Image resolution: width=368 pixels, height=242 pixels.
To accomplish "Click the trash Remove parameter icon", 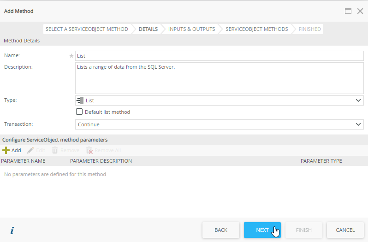I will click(x=55, y=150).
